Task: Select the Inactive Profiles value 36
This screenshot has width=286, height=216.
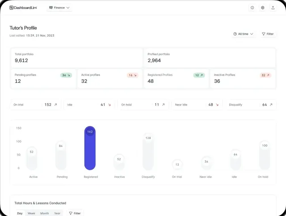Action: [217, 81]
